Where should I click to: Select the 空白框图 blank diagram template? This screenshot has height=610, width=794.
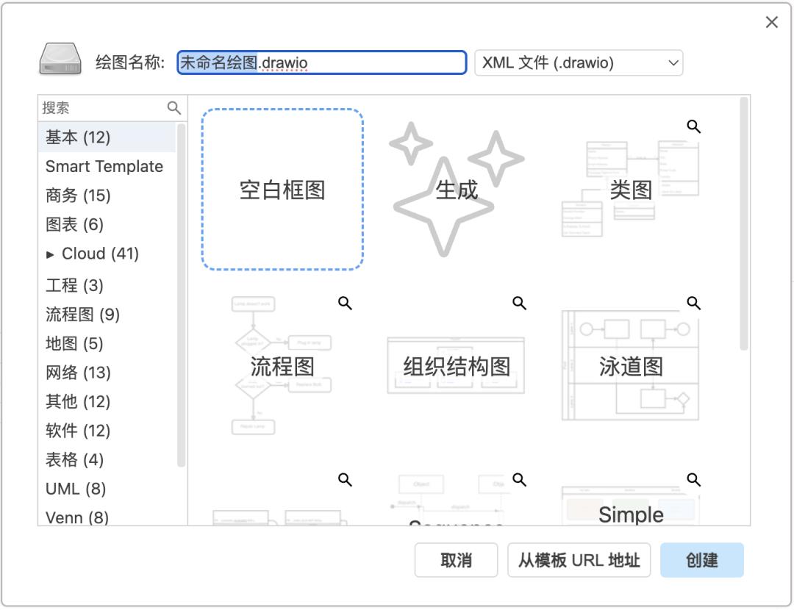[282, 190]
